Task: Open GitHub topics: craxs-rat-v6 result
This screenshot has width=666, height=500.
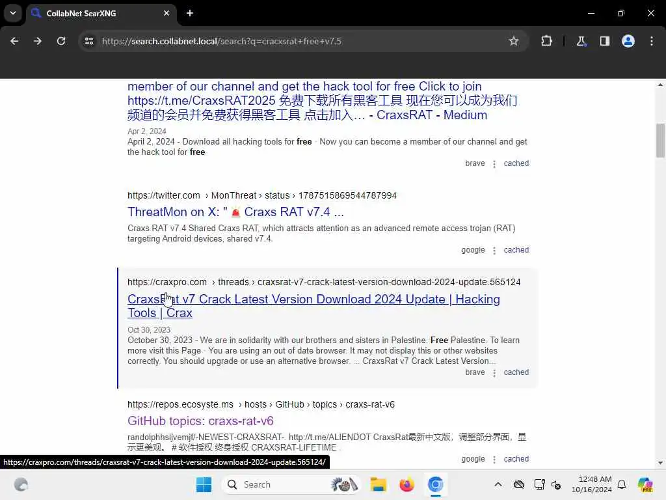Action: pos(200,421)
